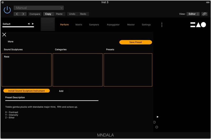Image resolution: width=211 pixels, height=139 pixels.
Task: Toggle the plugin power bypass button
Action: (x=7, y=10)
